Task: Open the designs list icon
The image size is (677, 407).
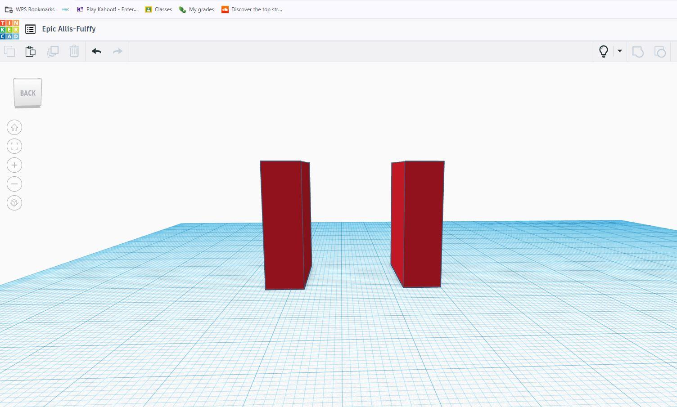Action: (x=30, y=29)
